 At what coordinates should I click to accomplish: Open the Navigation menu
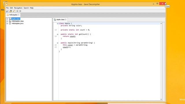click(18, 8)
